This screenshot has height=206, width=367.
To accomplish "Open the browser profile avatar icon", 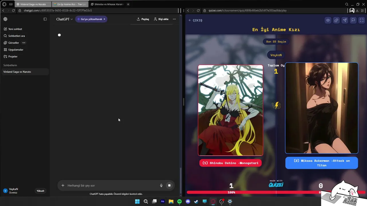I will point(352,11).
